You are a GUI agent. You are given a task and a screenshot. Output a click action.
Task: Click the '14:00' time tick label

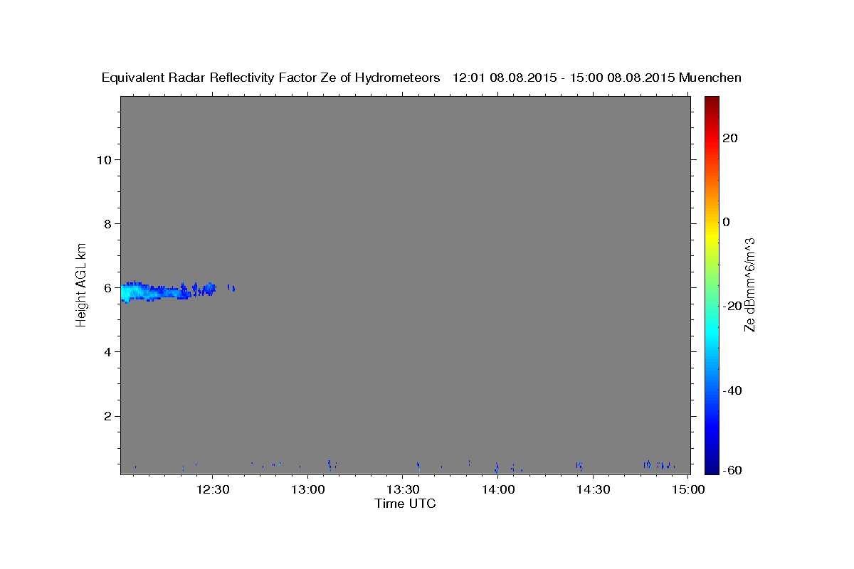pyautogui.click(x=497, y=489)
